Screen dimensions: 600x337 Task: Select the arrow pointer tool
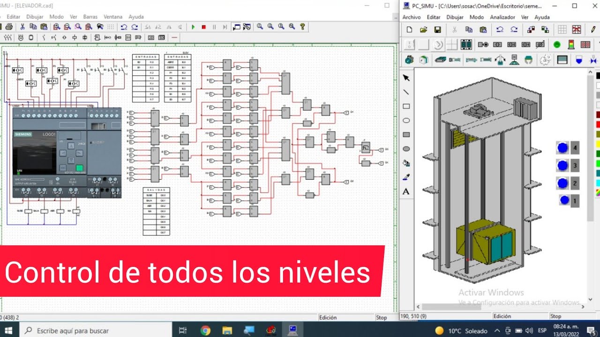tap(406, 78)
